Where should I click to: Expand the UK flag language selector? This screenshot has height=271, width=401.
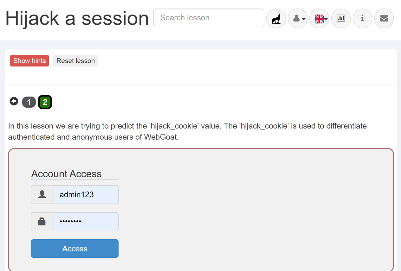click(x=319, y=18)
